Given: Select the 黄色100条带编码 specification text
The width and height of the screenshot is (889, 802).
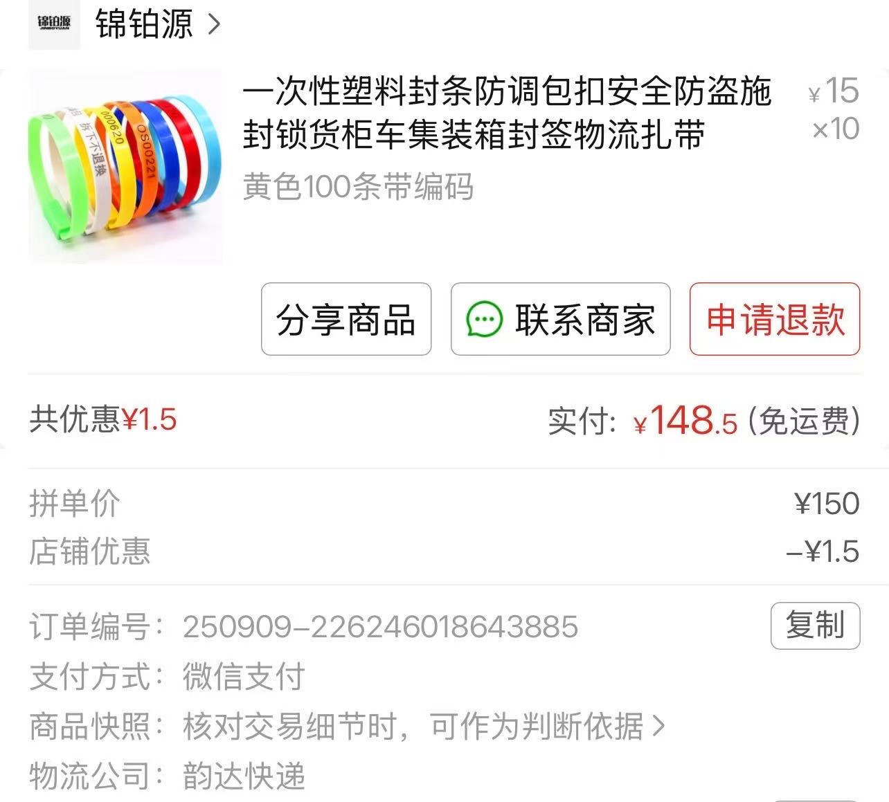Looking at the screenshot, I should 358,187.
